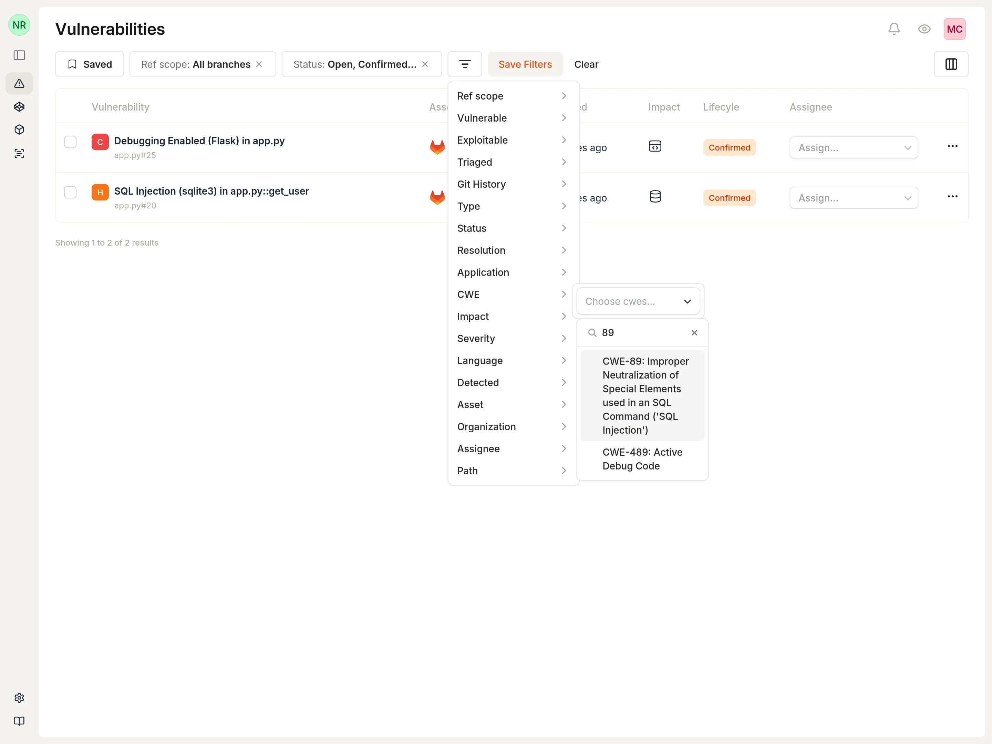Viewport: 992px width, 744px height.
Task: Click the NR organization avatar
Action: click(19, 25)
